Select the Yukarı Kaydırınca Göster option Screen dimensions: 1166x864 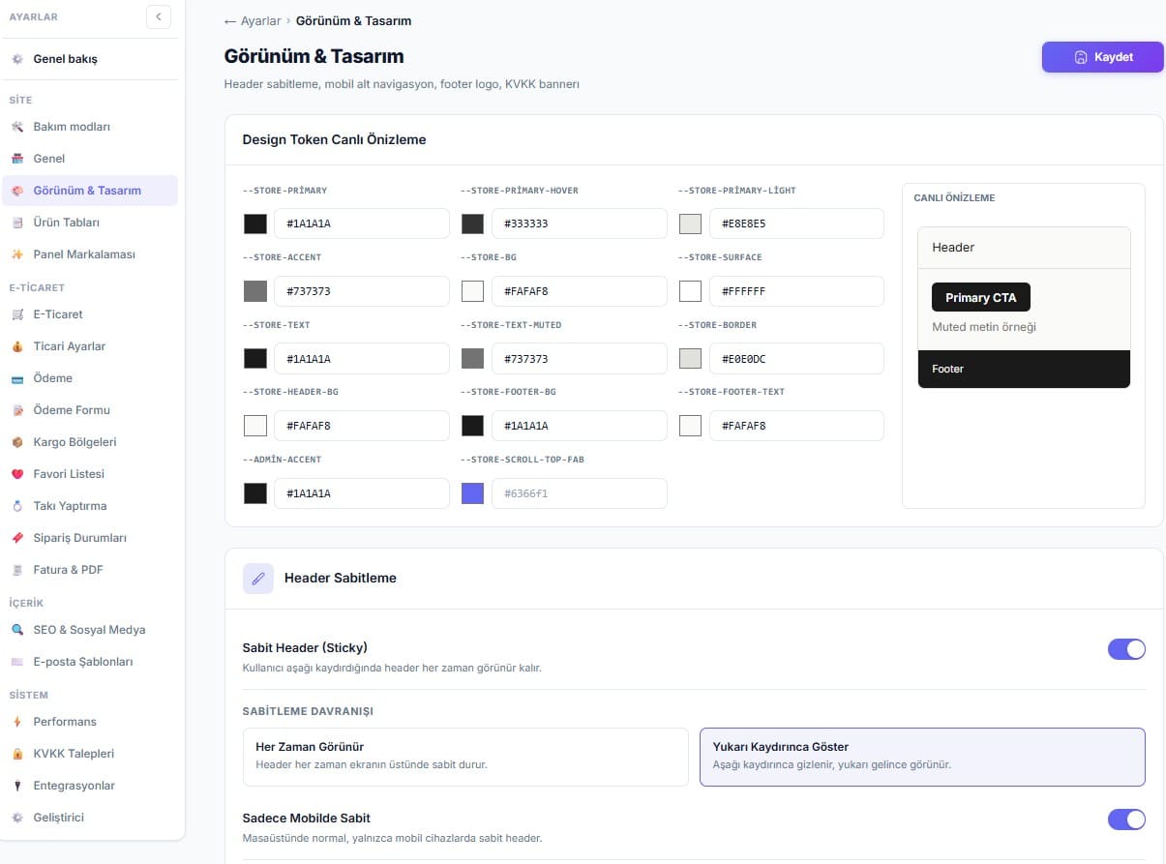point(922,757)
